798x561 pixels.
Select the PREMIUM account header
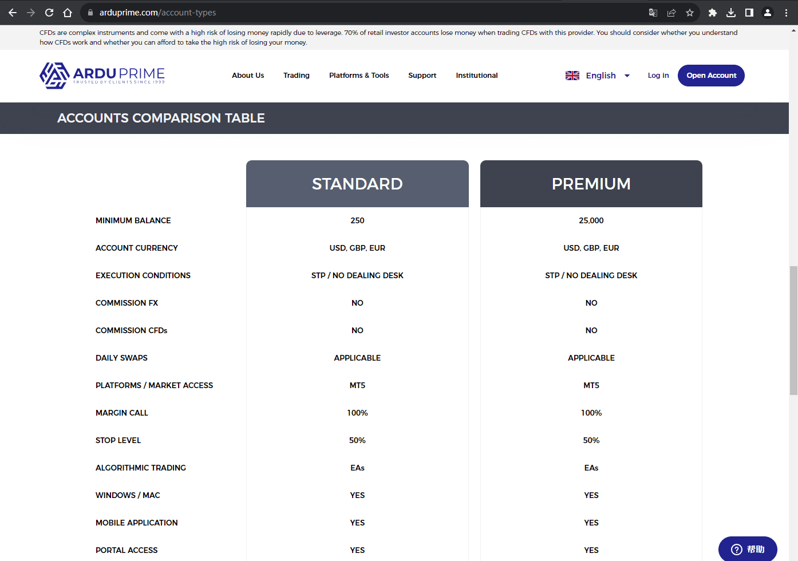[x=591, y=184]
